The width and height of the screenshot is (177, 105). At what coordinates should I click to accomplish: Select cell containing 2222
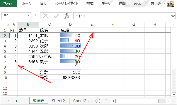click(x=28, y=41)
